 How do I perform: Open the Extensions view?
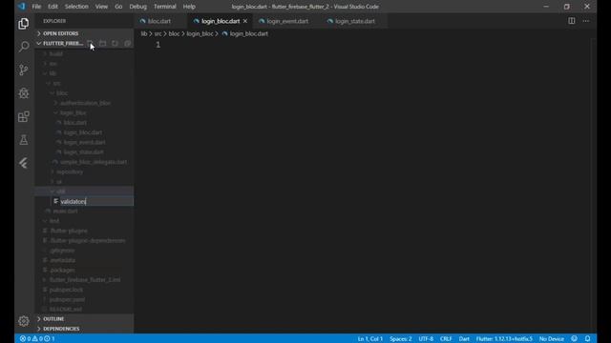[23, 116]
